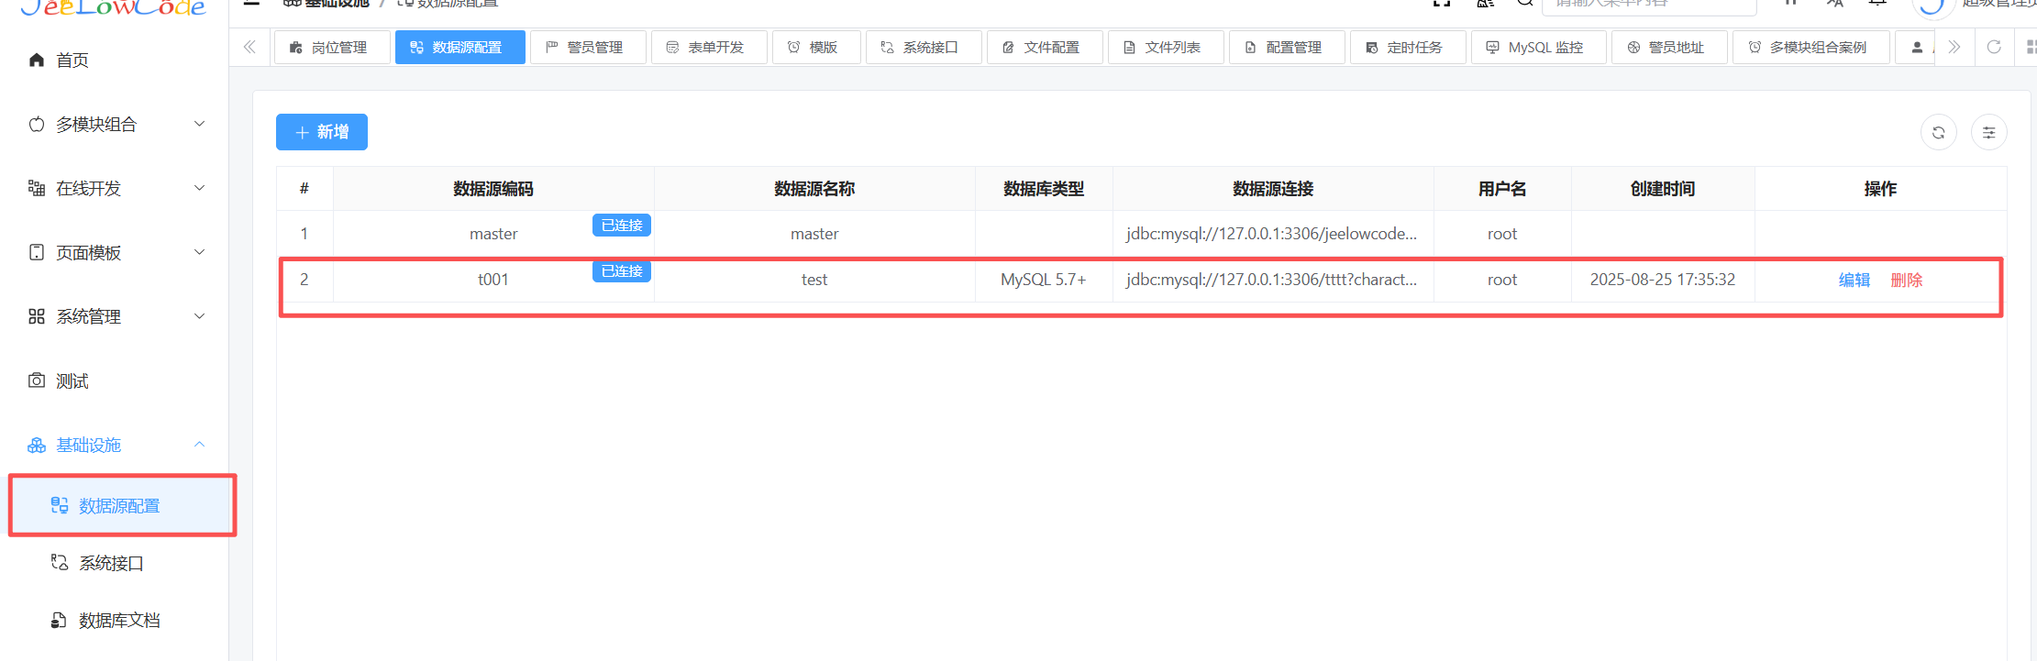Expand the 页面模板 sidebar menu

[115, 253]
